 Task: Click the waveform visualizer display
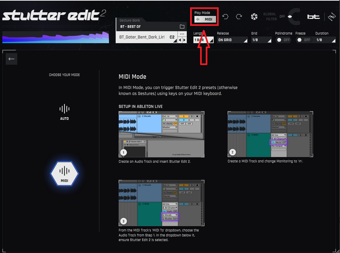(x=56, y=37)
